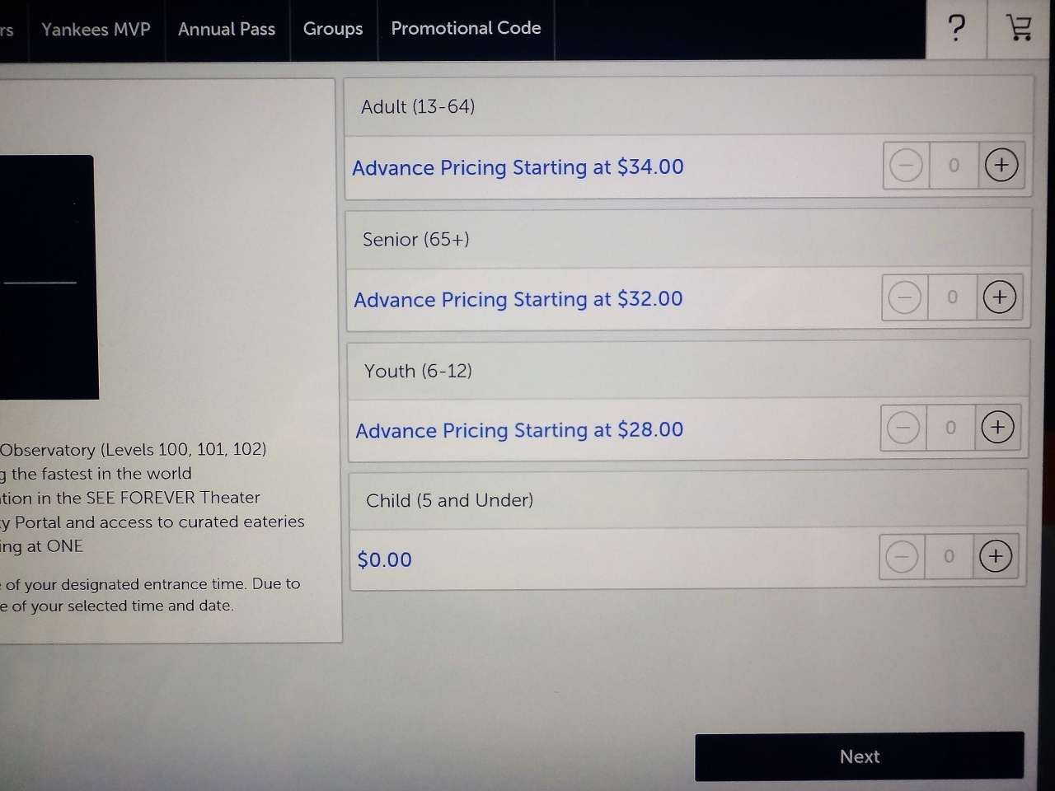Viewport: 1055px width, 791px height.
Task: Click the Adult quantity field
Action: click(954, 166)
